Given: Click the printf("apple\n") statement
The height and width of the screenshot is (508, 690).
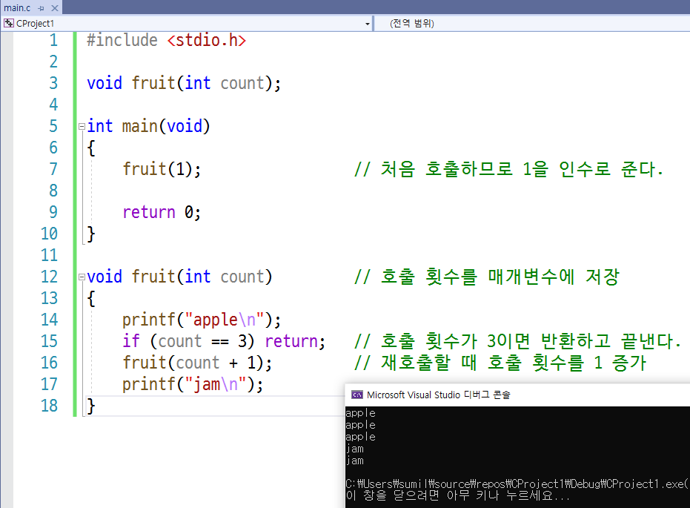Looking at the screenshot, I should coord(202,320).
